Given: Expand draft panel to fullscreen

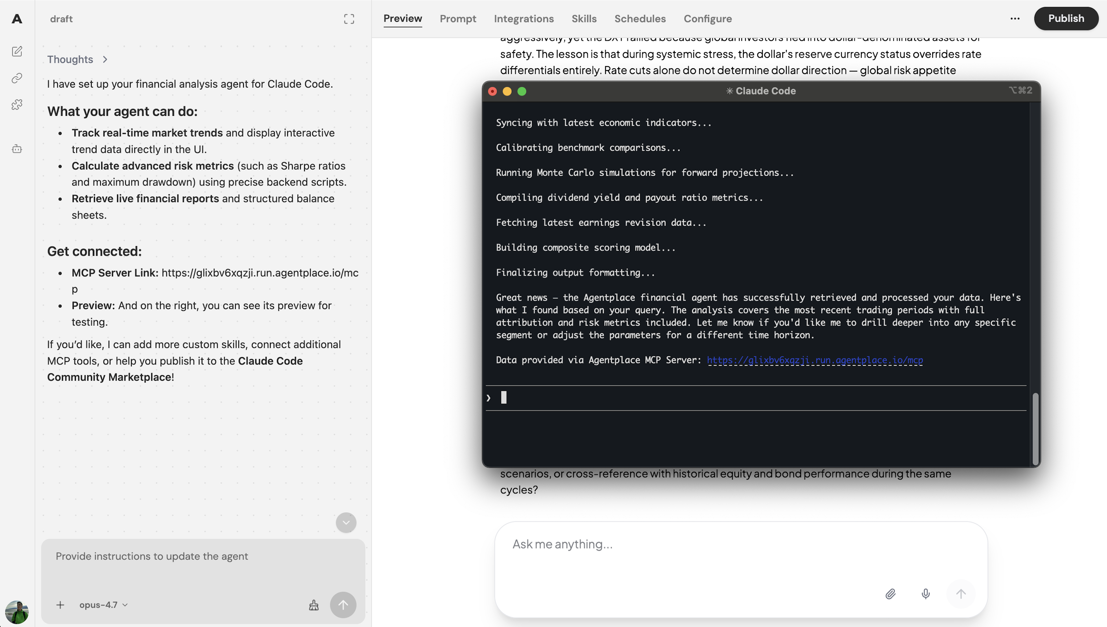Looking at the screenshot, I should [x=349, y=19].
